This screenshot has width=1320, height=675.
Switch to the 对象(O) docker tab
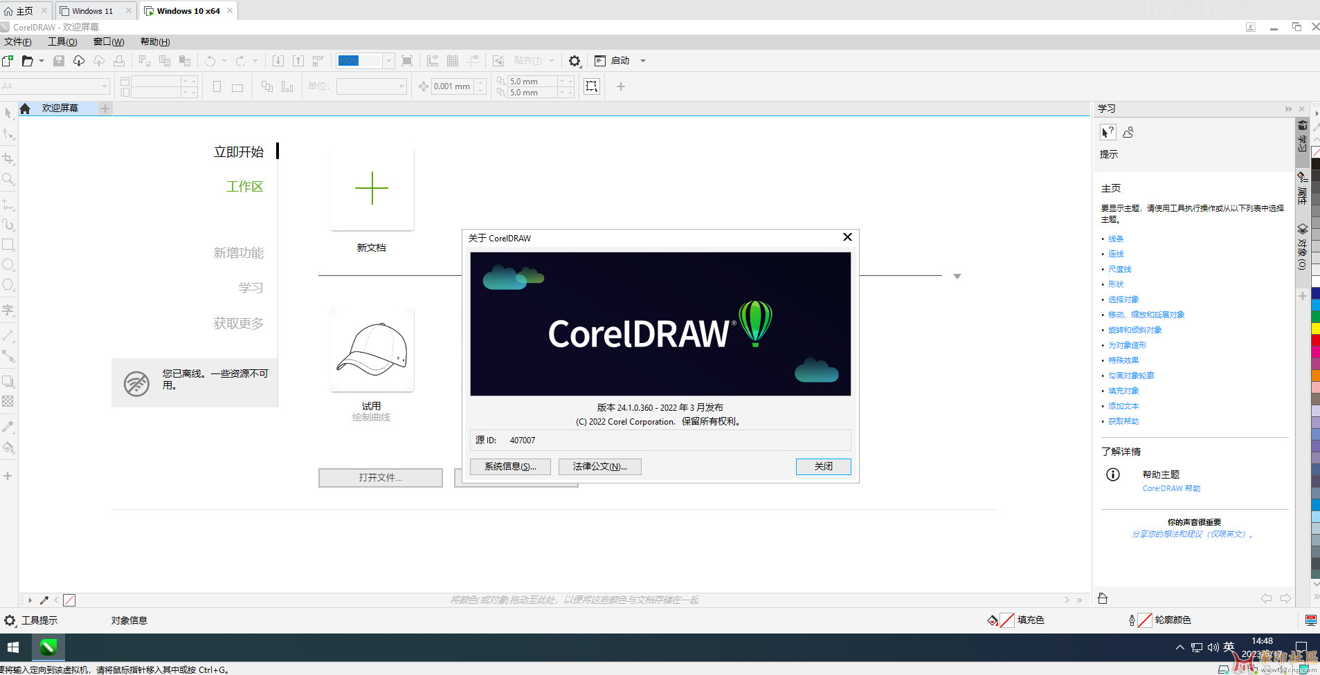click(1302, 247)
